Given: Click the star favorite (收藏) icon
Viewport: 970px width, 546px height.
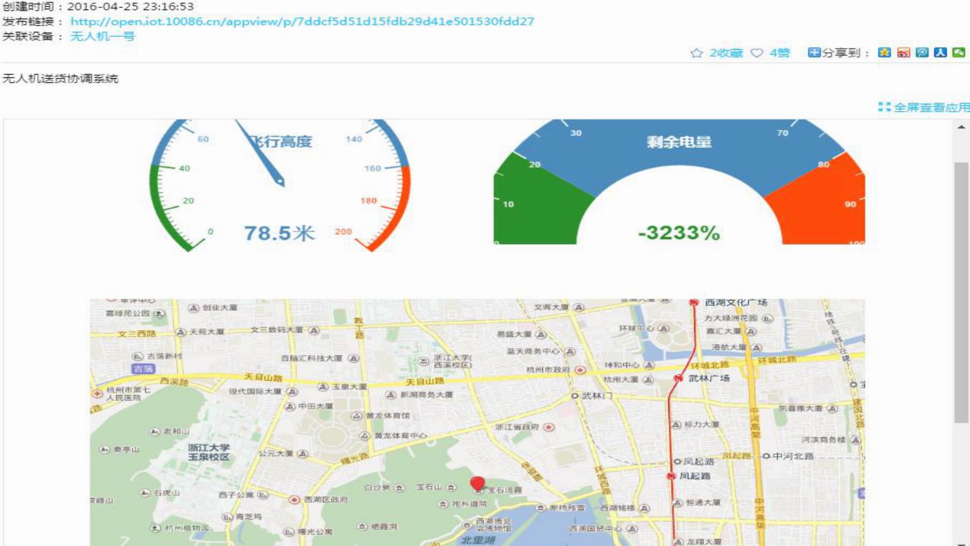Looking at the screenshot, I should click(696, 53).
